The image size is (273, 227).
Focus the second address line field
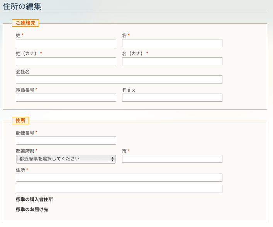coord(119,189)
